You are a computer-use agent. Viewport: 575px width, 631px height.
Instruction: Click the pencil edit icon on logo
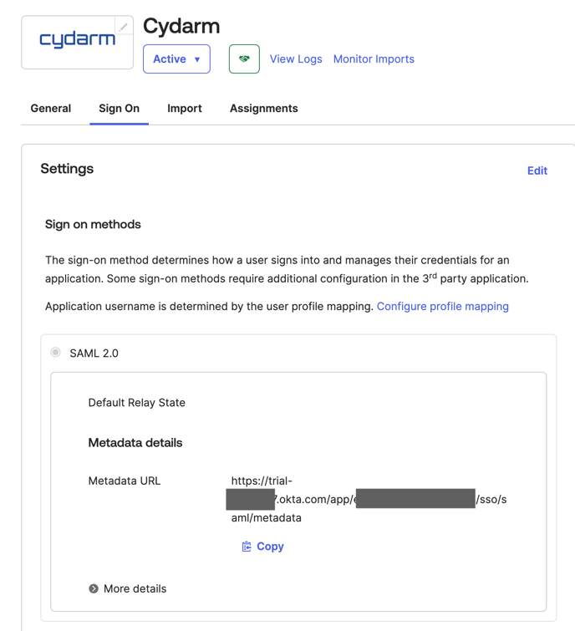pyautogui.click(x=124, y=27)
